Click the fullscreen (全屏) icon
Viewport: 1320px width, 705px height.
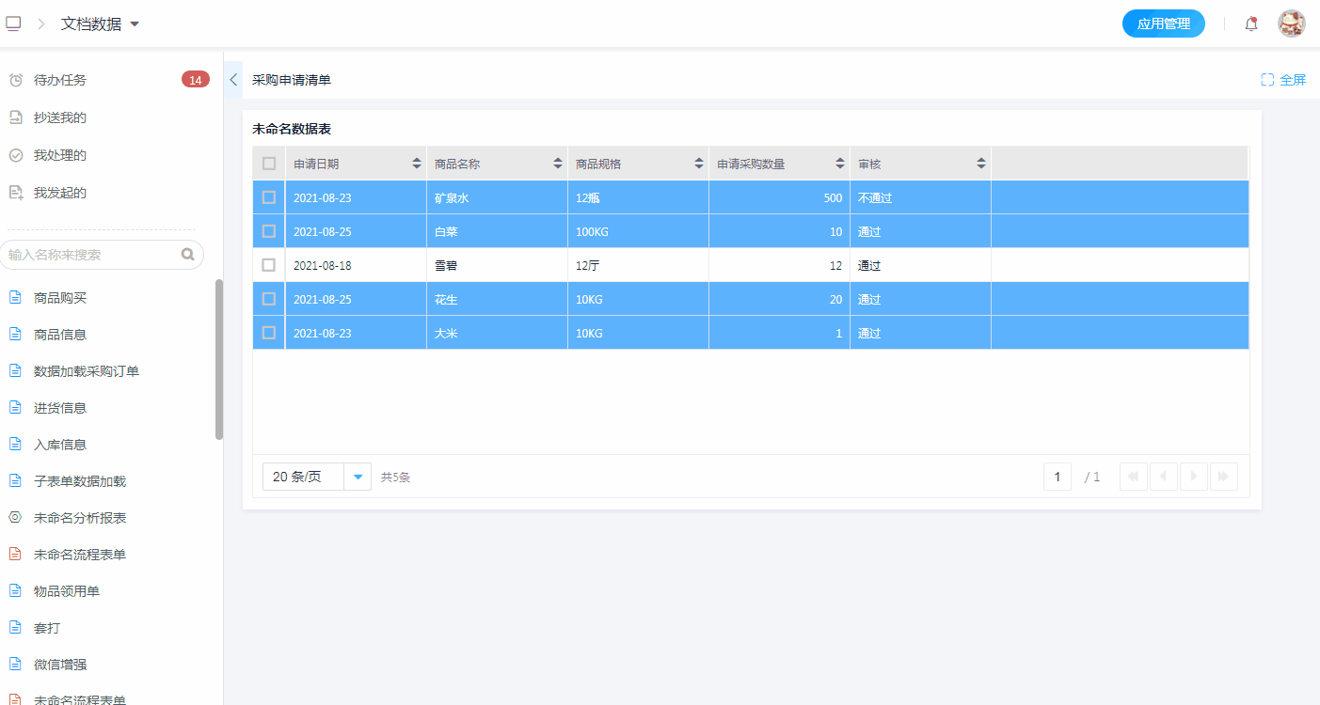click(x=1267, y=80)
